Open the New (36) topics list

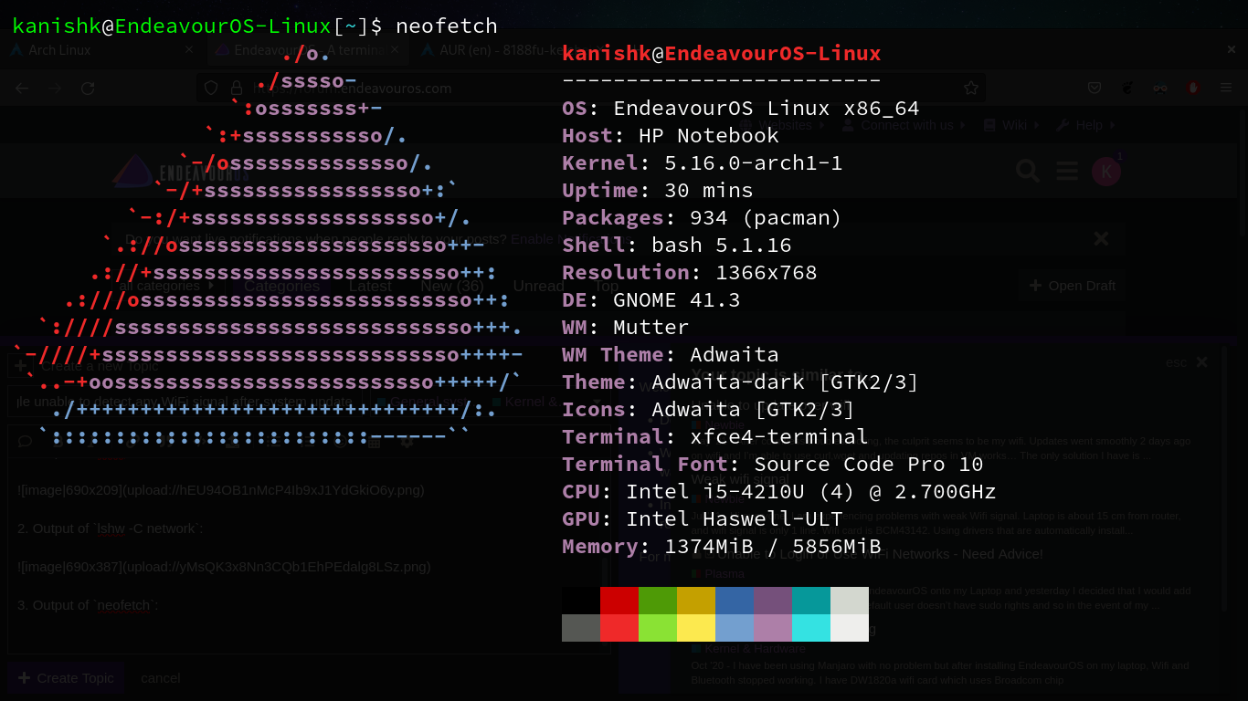tap(452, 286)
